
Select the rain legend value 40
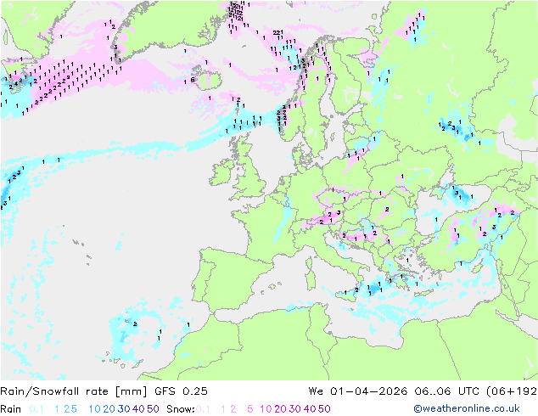(x=138, y=409)
